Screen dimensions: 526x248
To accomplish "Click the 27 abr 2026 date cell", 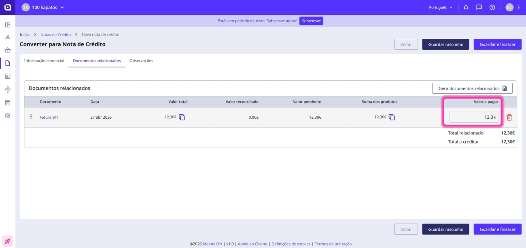I will click(x=101, y=118).
